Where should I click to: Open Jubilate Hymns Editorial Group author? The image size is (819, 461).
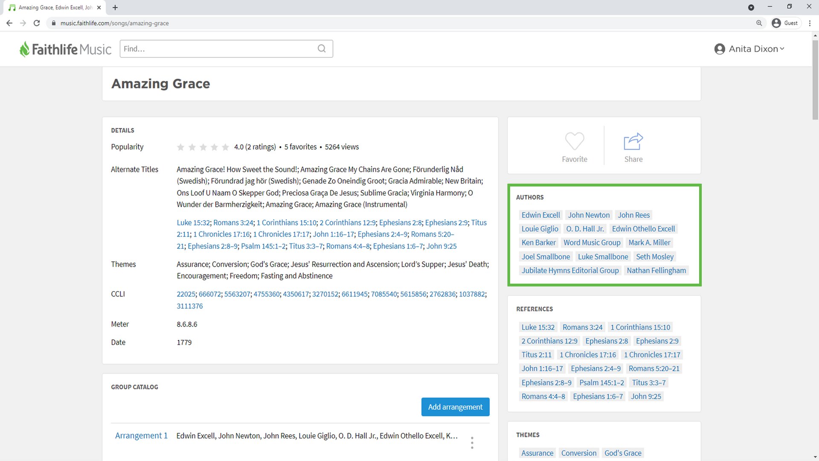coord(570,270)
